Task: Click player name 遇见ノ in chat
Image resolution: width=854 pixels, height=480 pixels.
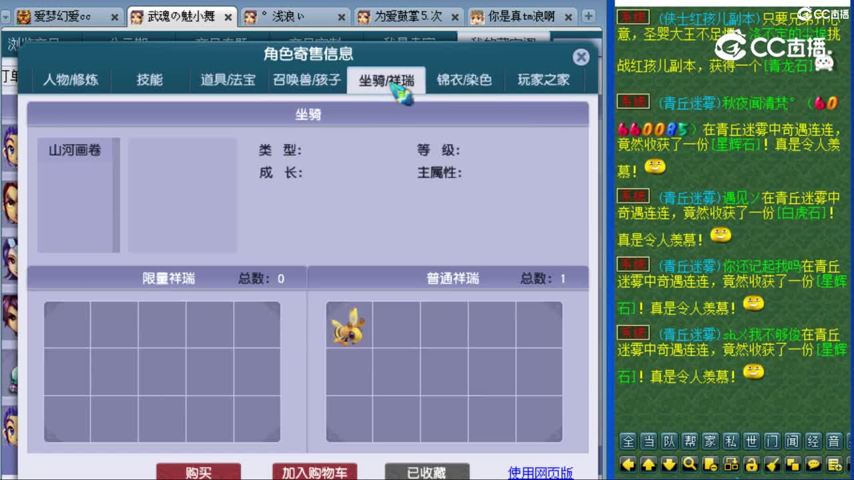Action: 743,197
